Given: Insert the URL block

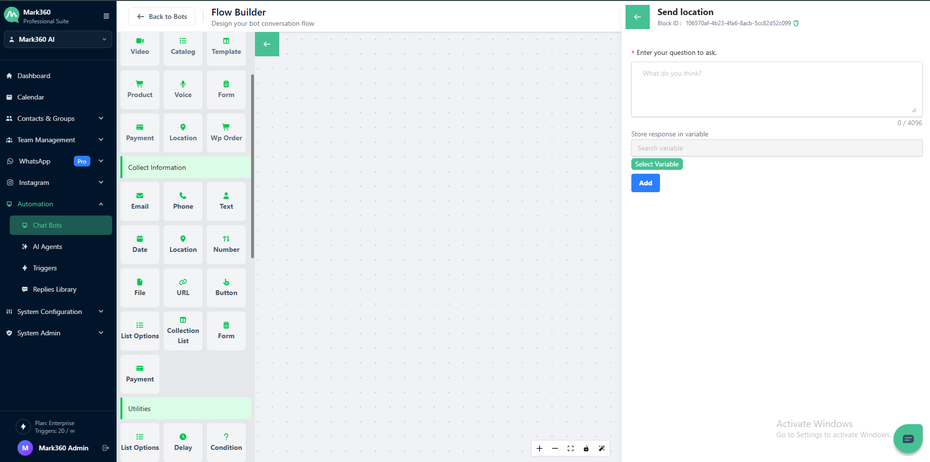Looking at the screenshot, I should tap(183, 287).
